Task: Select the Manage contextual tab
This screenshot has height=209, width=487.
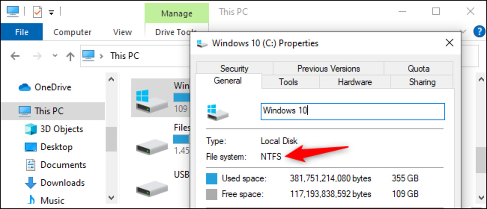Action: tap(177, 14)
